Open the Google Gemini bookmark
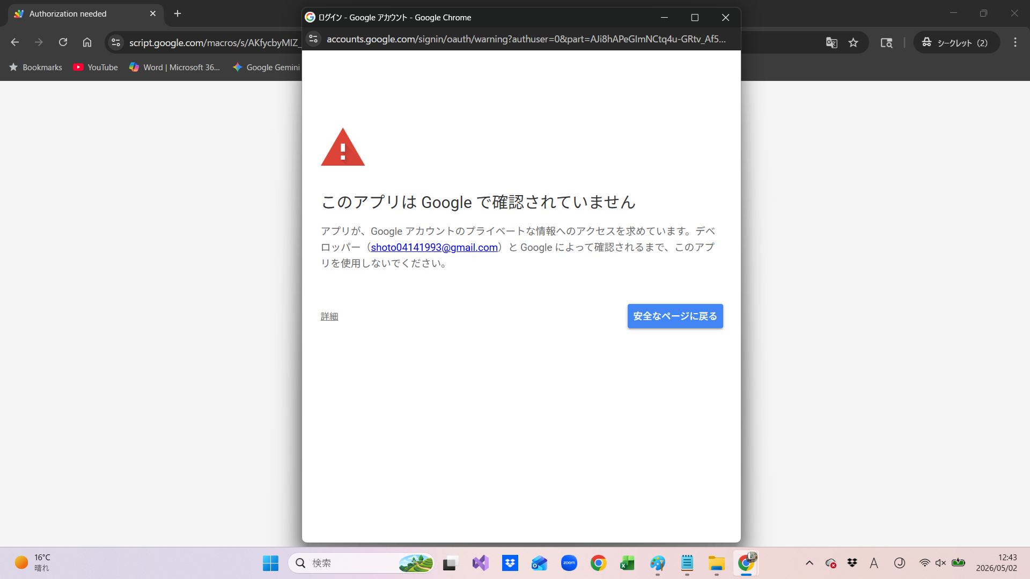This screenshot has height=579, width=1030. [266, 67]
